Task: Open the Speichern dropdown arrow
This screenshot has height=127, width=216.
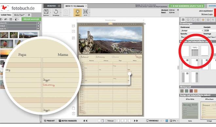Action: 50,12
